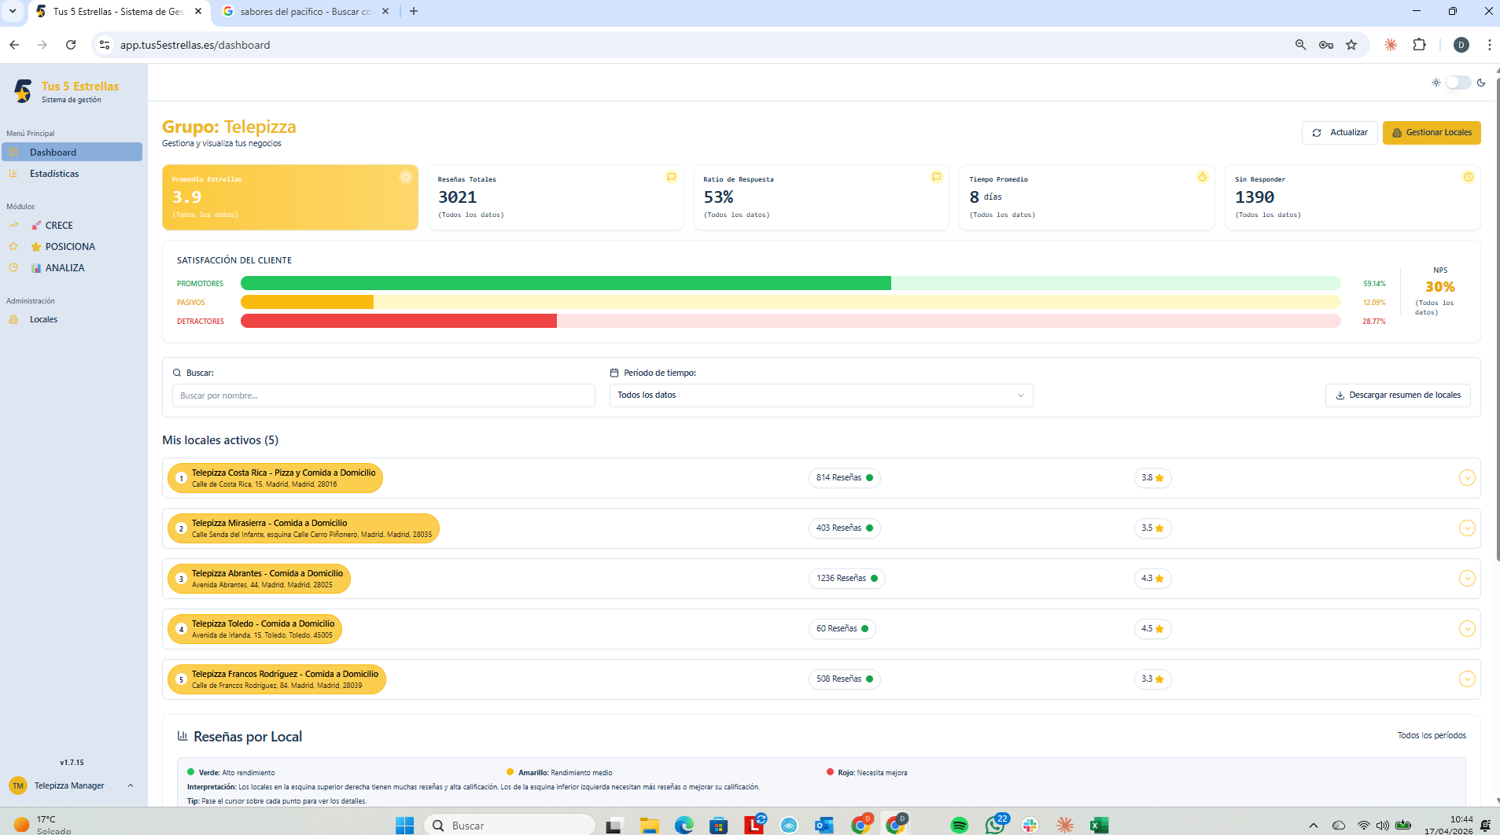Open the site information icon in the address bar

tap(105, 45)
